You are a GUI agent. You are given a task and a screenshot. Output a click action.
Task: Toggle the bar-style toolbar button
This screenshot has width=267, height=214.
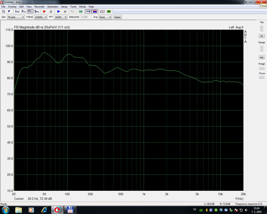click(x=88, y=12)
